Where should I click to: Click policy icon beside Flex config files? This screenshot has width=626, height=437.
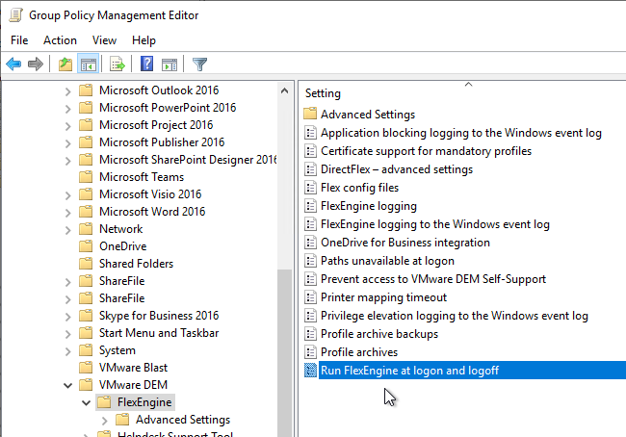pos(310,188)
